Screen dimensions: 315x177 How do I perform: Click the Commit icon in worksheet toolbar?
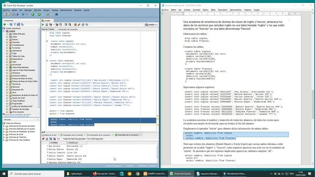tap(66, 25)
